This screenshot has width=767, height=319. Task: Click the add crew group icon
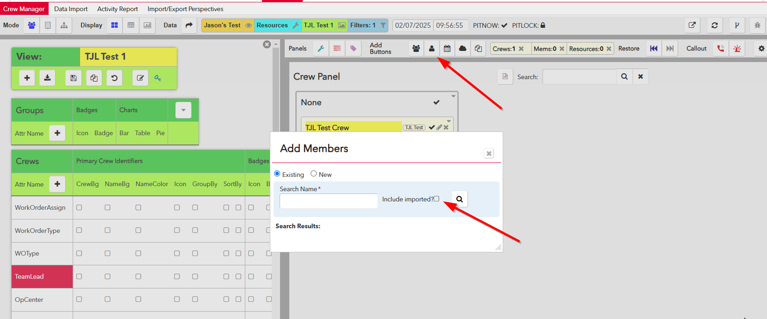416,49
